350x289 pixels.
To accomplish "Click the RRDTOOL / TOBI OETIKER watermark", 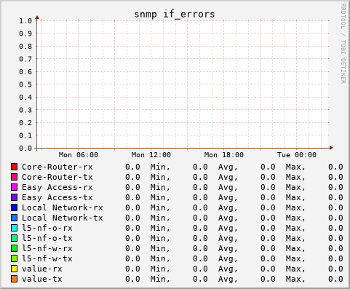I will point(343,44).
